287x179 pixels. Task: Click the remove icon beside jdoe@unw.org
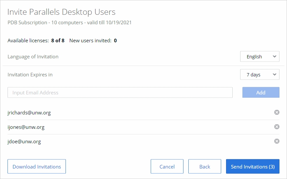277,141
